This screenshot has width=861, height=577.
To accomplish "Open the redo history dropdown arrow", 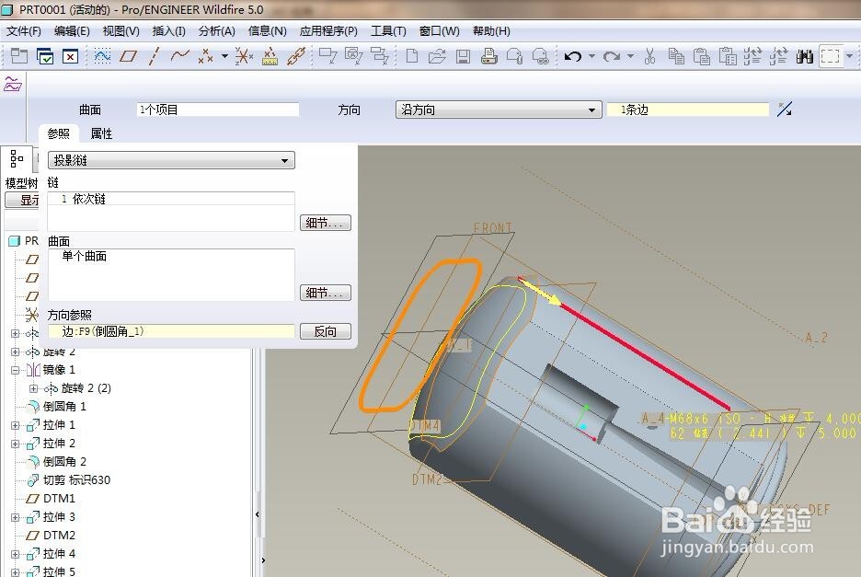I will [x=630, y=56].
